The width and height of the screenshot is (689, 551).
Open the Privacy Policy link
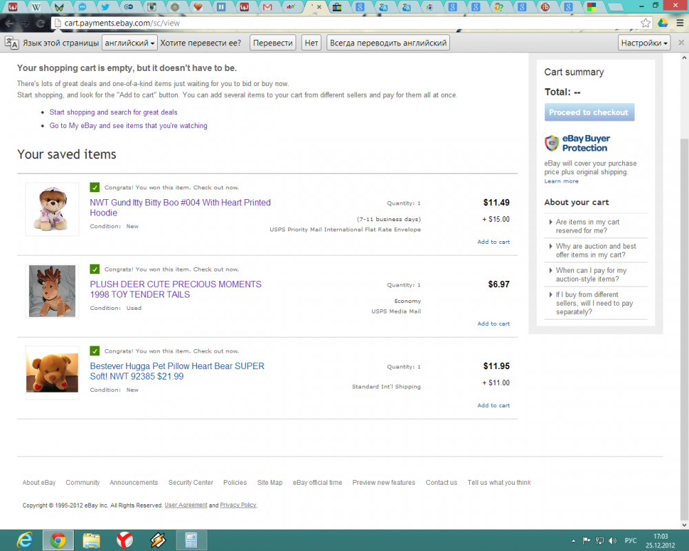pos(238,506)
